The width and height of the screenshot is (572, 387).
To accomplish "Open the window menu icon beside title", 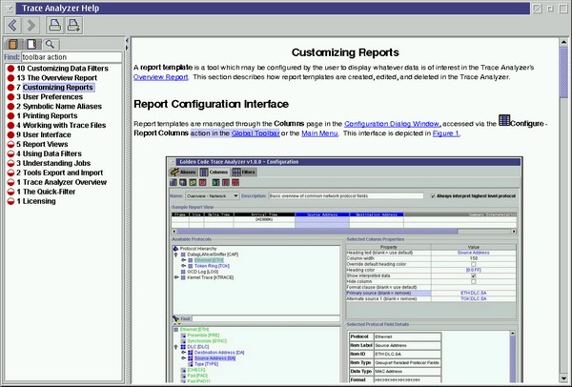I will pyautogui.click(x=10, y=9).
